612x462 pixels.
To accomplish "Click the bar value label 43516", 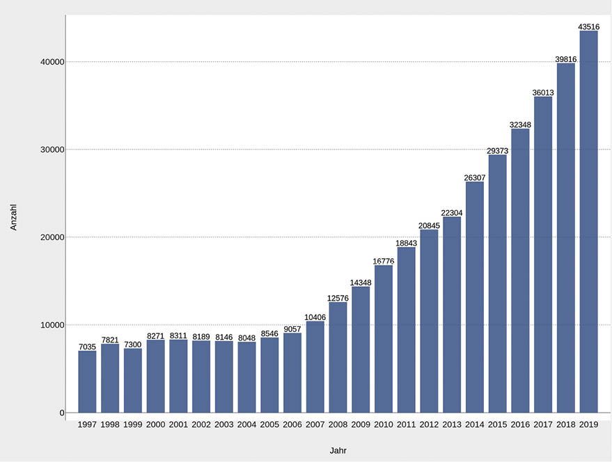I will pos(588,27).
